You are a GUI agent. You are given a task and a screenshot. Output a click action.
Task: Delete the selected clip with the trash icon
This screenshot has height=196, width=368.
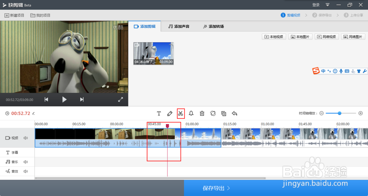[x=202, y=114]
